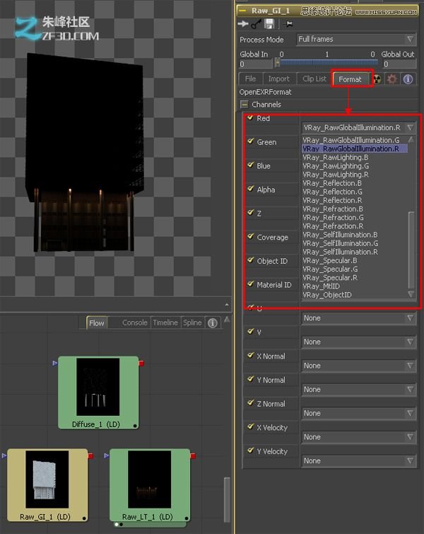Click the triangle icon right of flow tabs
The width and height of the screenshot is (424, 534).
[x=227, y=320]
